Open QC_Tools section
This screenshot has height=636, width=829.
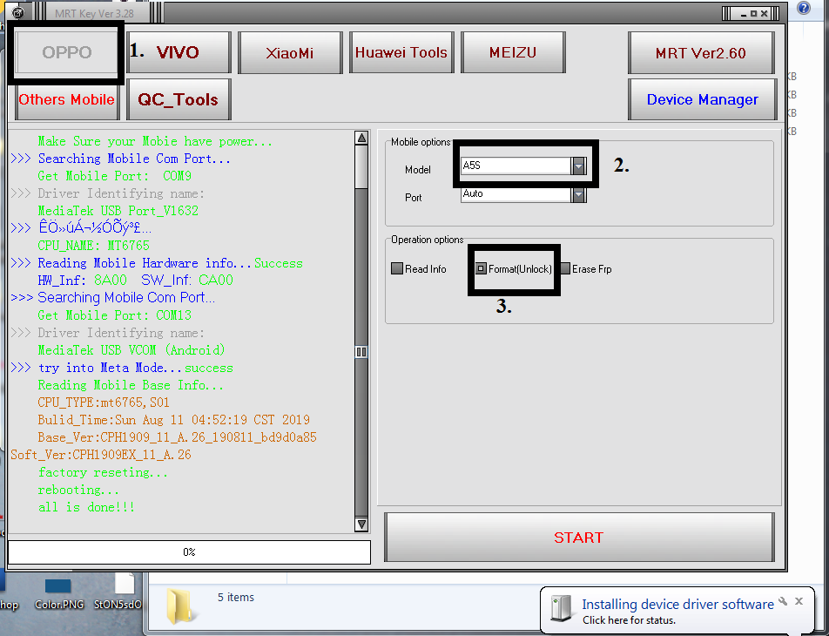pos(179,99)
